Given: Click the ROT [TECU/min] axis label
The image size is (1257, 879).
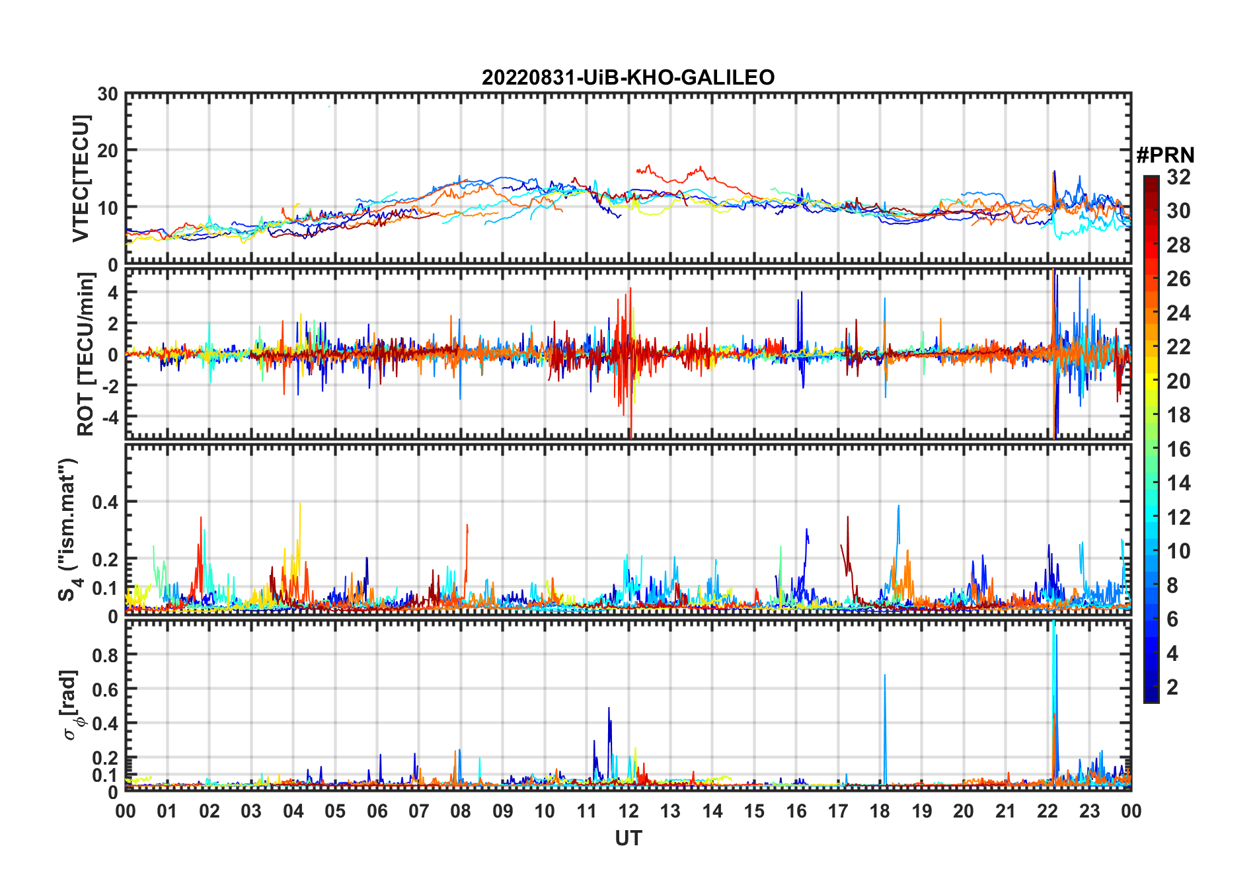Looking at the screenshot, I should pos(85,354).
